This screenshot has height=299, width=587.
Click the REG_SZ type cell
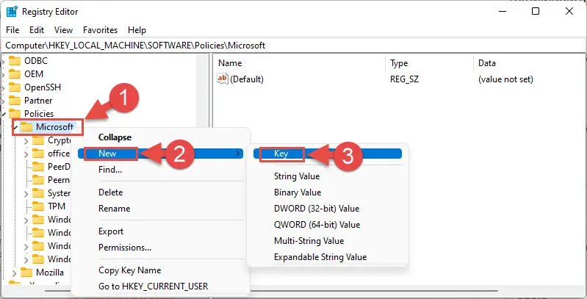click(x=404, y=79)
